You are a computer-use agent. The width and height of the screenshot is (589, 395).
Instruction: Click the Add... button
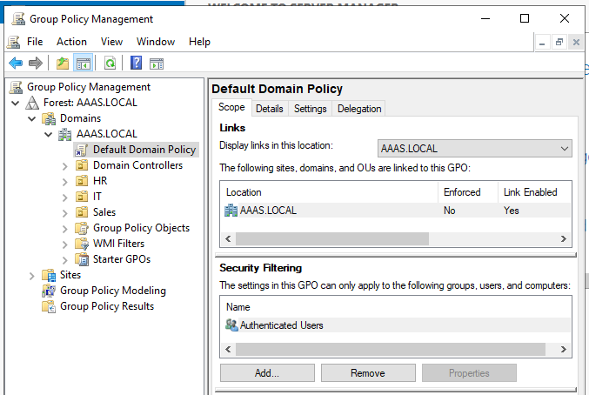point(267,373)
